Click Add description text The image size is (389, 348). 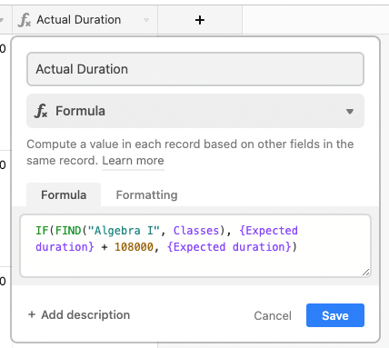click(85, 314)
